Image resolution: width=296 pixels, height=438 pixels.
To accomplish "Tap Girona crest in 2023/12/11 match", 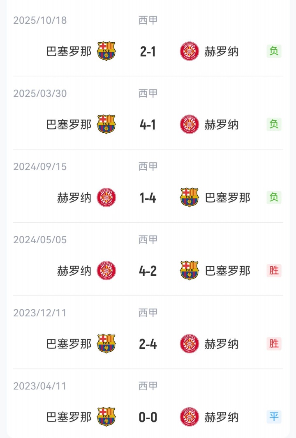I will 190,344.
